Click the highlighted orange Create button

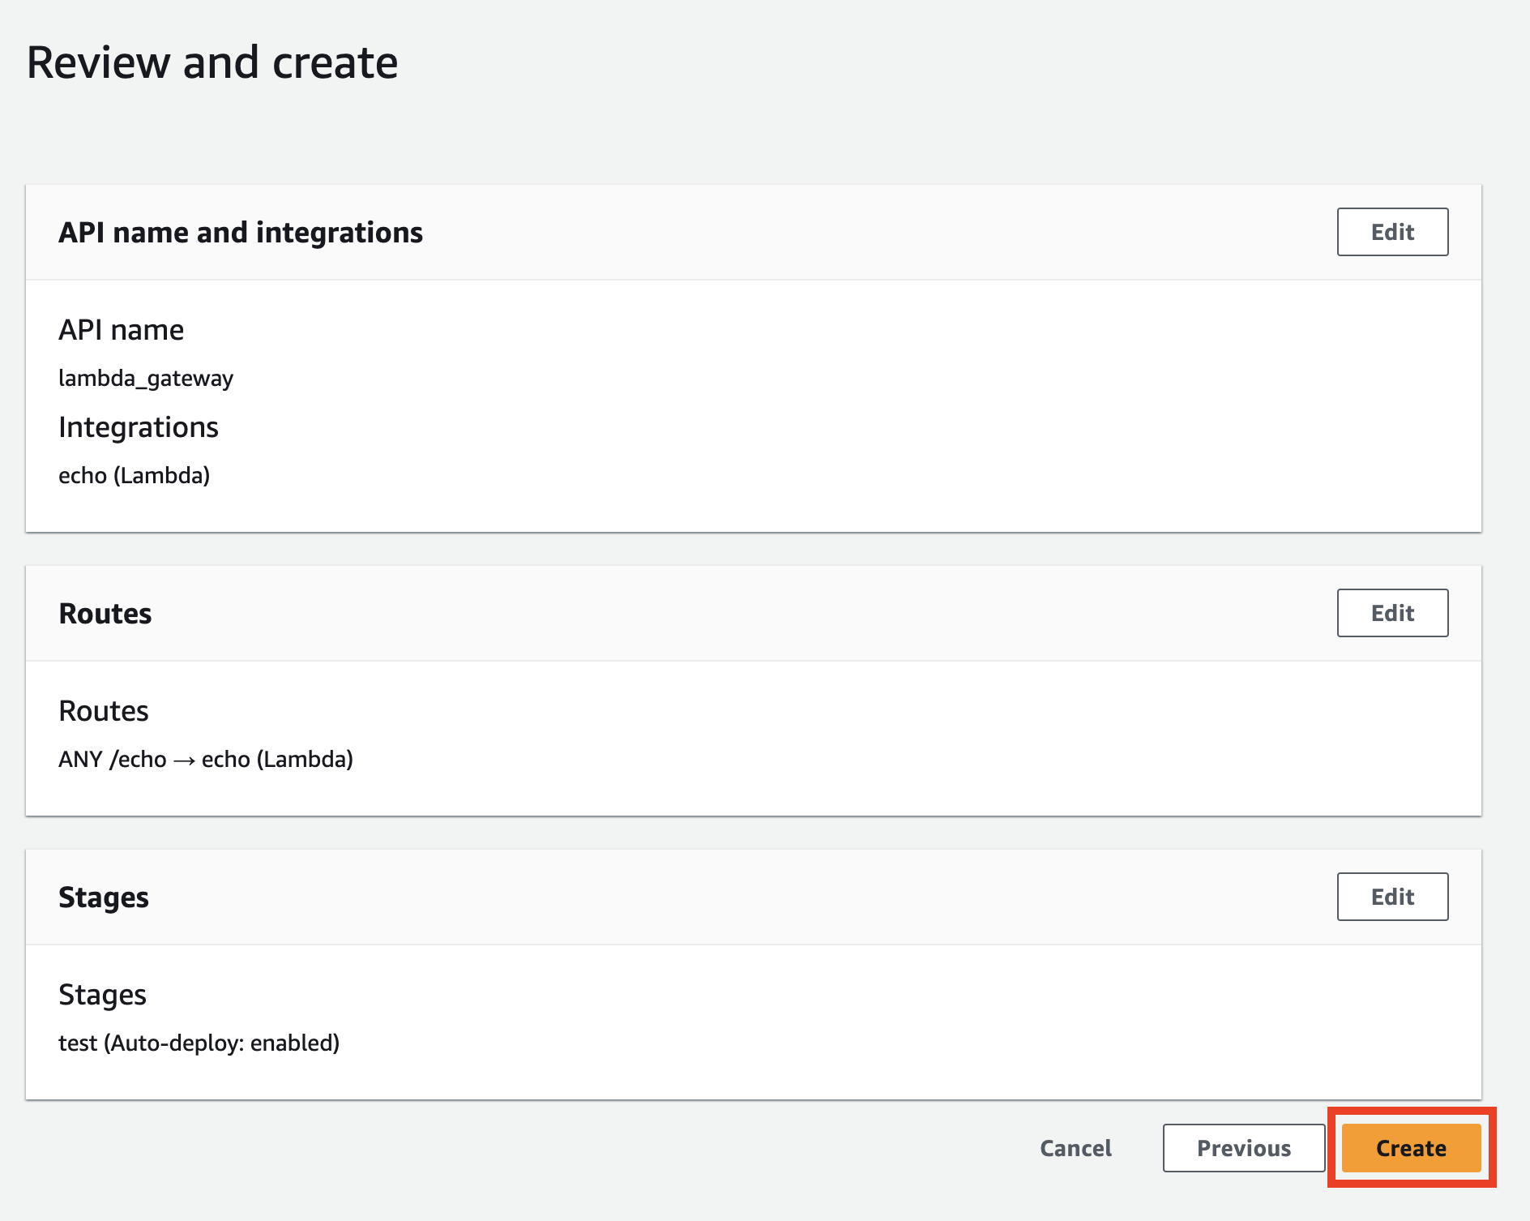click(x=1410, y=1148)
